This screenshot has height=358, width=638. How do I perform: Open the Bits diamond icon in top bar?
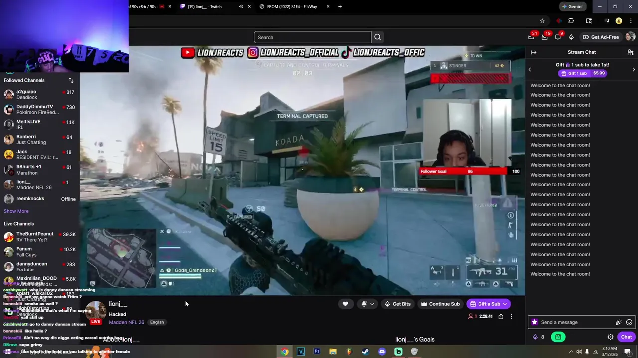pyautogui.click(x=571, y=37)
